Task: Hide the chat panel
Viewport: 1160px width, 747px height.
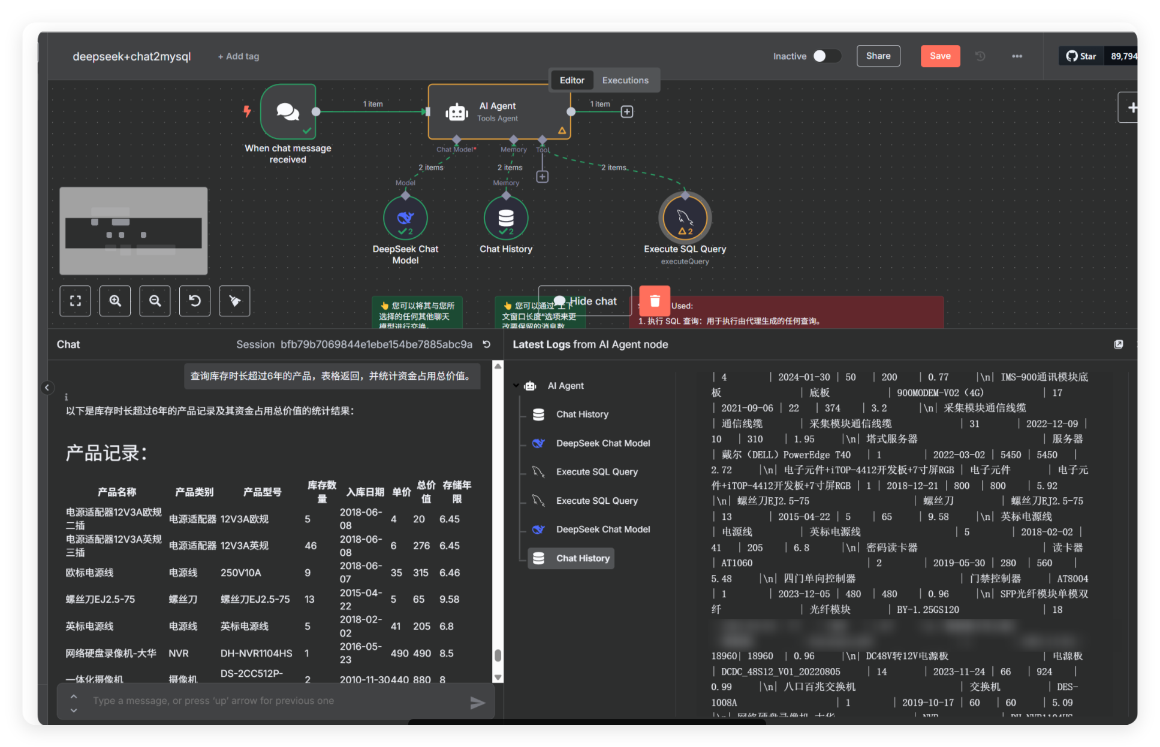Action: (584, 301)
